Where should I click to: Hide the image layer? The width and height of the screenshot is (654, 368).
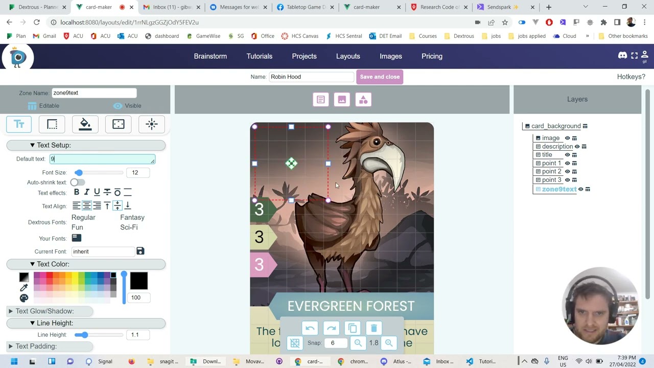(567, 138)
